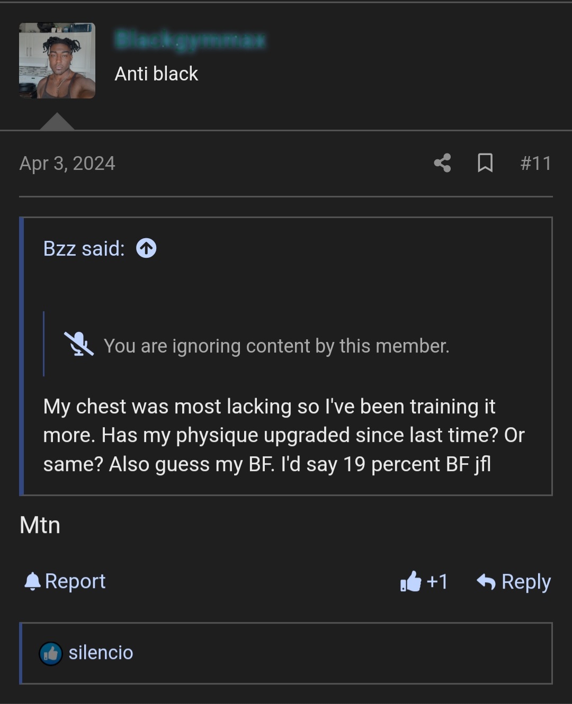Viewport: 572px width, 704px height.
Task: Click the Report link
Action: (76, 581)
